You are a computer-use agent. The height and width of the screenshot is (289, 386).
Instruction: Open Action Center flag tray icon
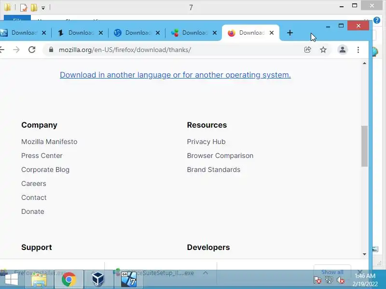click(x=317, y=280)
